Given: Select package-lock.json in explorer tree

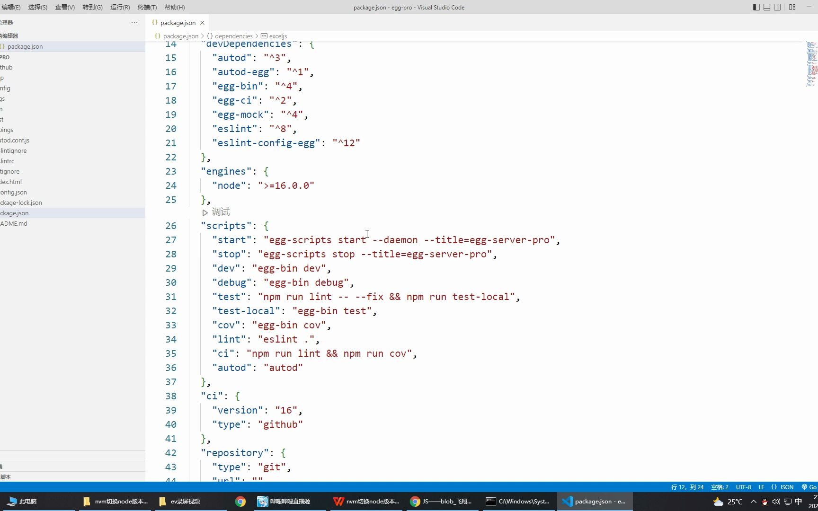Looking at the screenshot, I should tap(72, 203).
